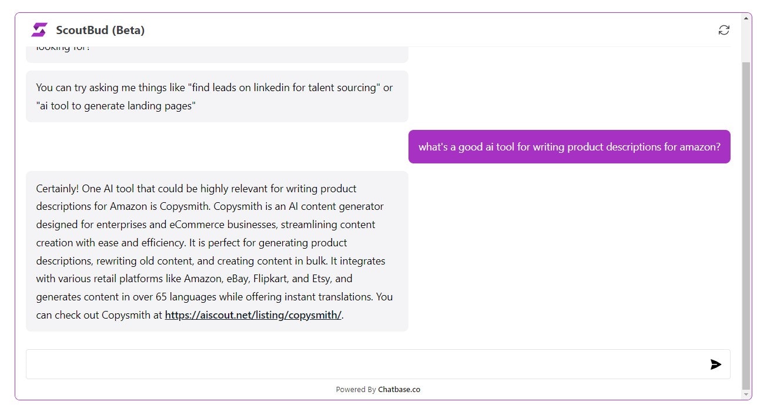This screenshot has width=767, height=415.
Task: Click the ScoutBud purple logo icon
Action: point(39,30)
